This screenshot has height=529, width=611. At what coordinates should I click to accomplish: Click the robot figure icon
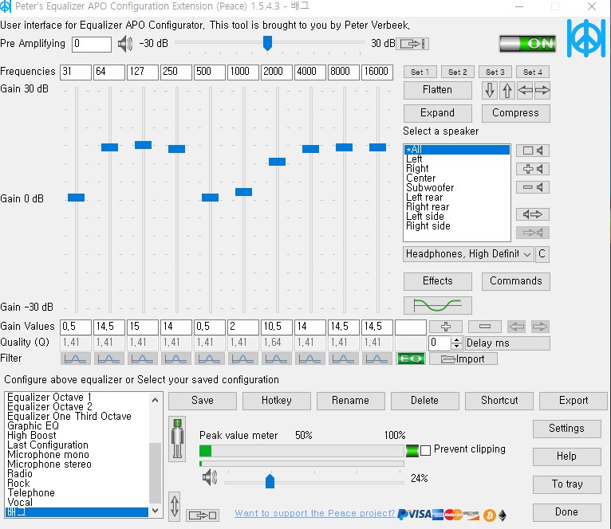177,439
